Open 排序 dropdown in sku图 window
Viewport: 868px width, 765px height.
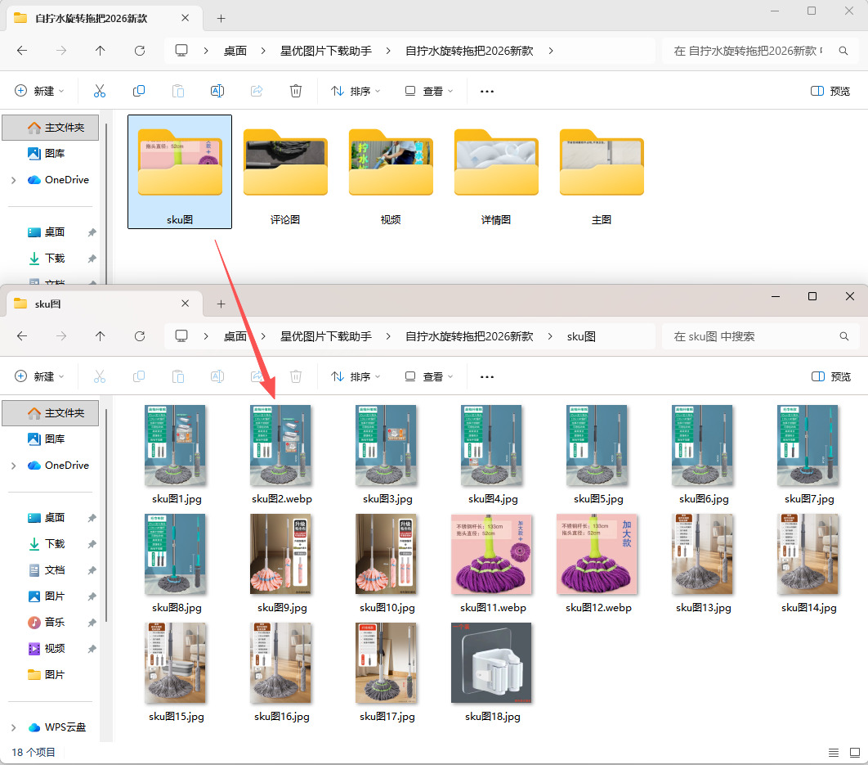click(356, 376)
